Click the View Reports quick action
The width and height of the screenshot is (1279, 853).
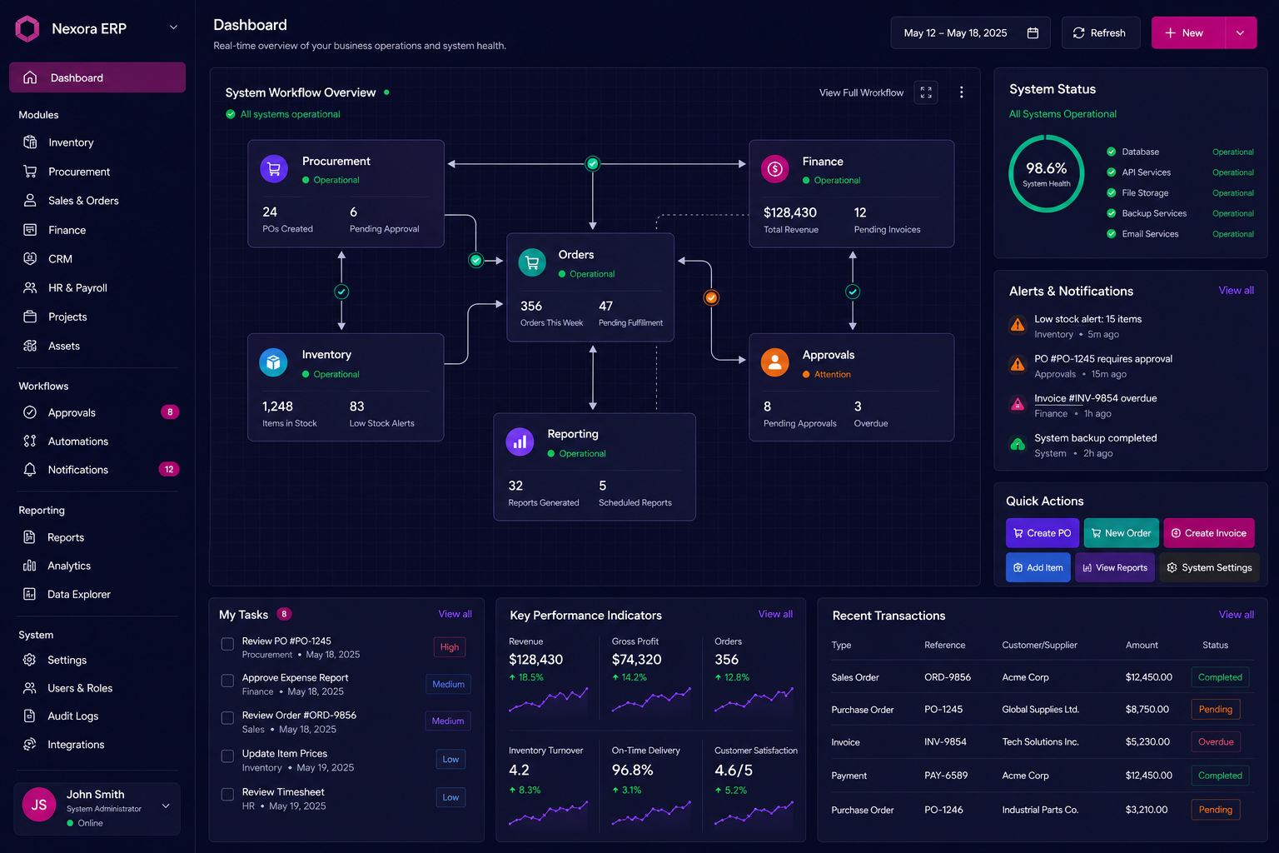(x=1115, y=567)
